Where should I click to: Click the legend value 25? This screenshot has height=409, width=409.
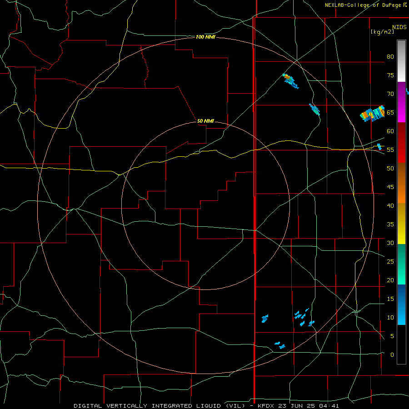[390, 261]
